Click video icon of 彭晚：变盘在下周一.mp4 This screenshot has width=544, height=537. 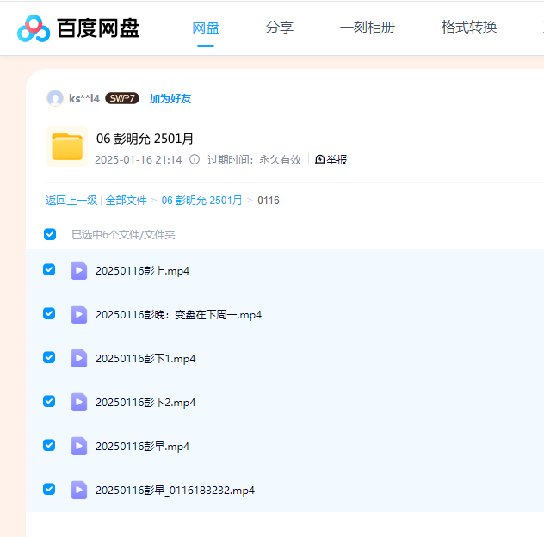[79, 314]
